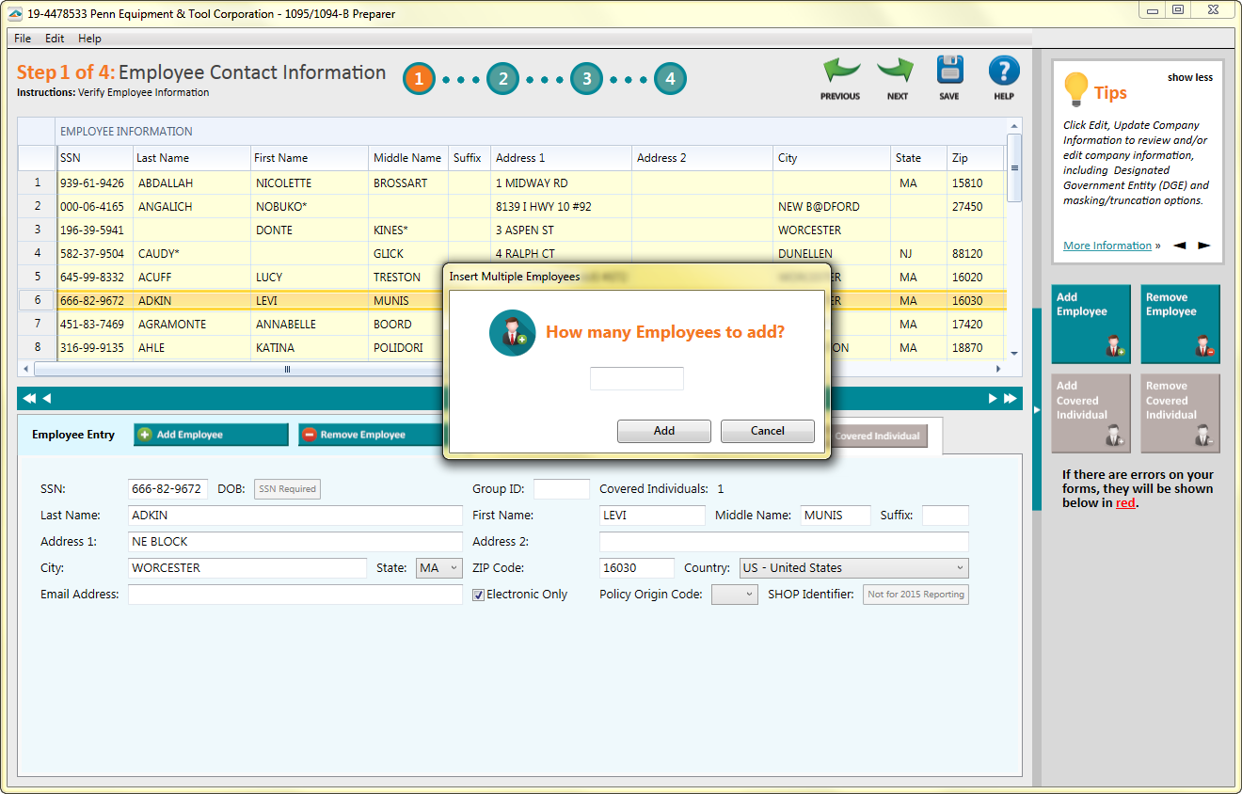
Task: Click the Save floppy disk icon
Action: (x=949, y=71)
